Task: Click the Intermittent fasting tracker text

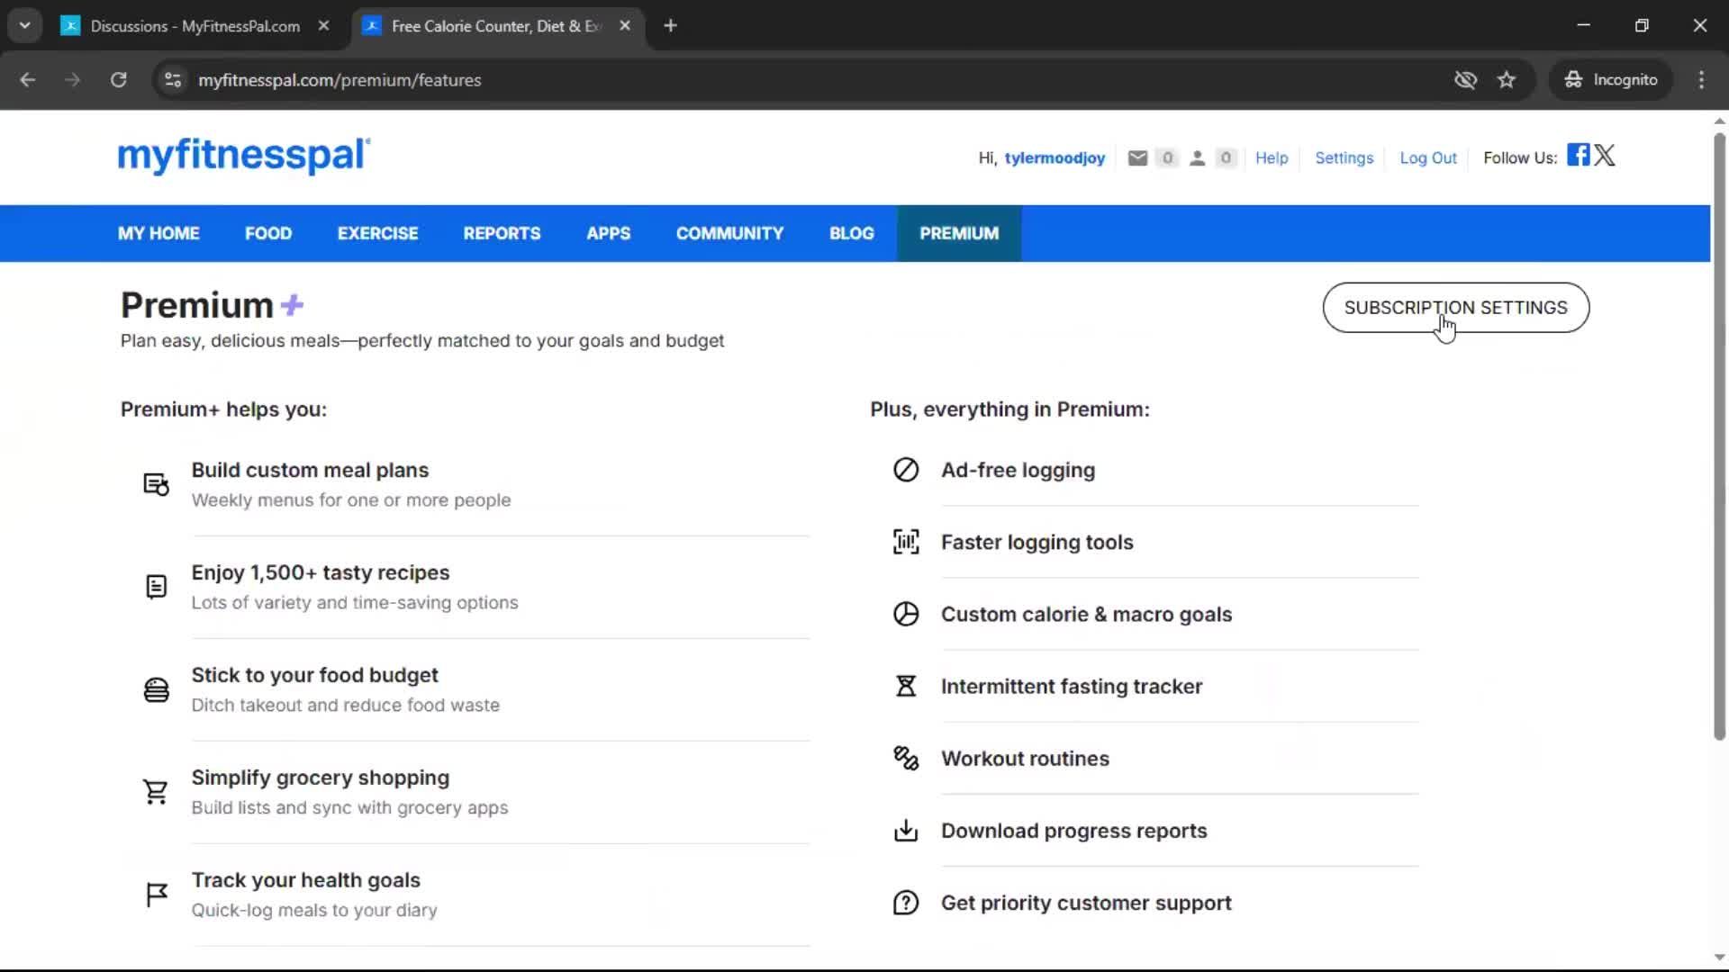Action: 1072,687
